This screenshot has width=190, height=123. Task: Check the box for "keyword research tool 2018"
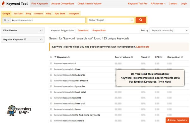tap(51, 98)
